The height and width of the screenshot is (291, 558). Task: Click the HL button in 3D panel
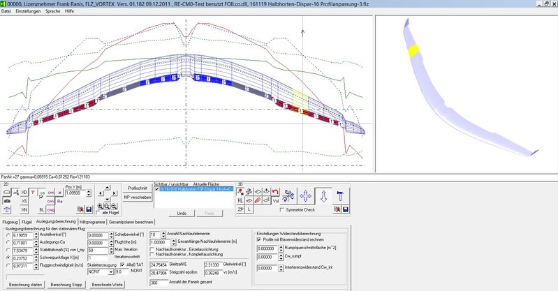(x=240, y=200)
